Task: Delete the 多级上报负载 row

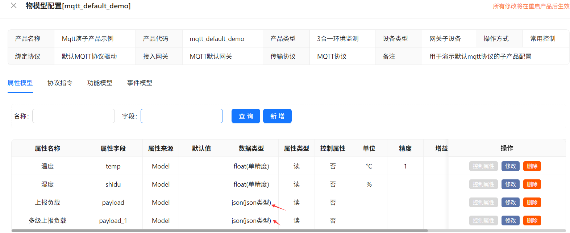Action: point(532,221)
